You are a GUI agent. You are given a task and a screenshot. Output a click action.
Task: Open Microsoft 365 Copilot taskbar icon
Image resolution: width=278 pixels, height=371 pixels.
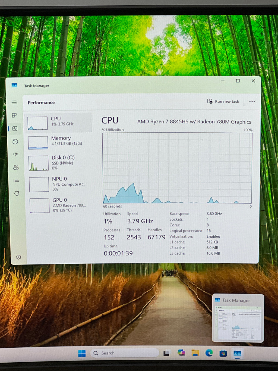pyautogui.click(x=181, y=353)
